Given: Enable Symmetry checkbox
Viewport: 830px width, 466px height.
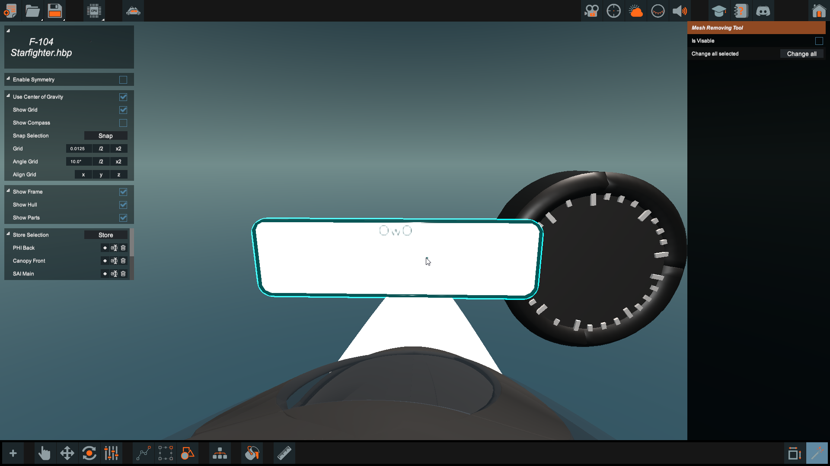Looking at the screenshot, I should click(x=123, y=80).
